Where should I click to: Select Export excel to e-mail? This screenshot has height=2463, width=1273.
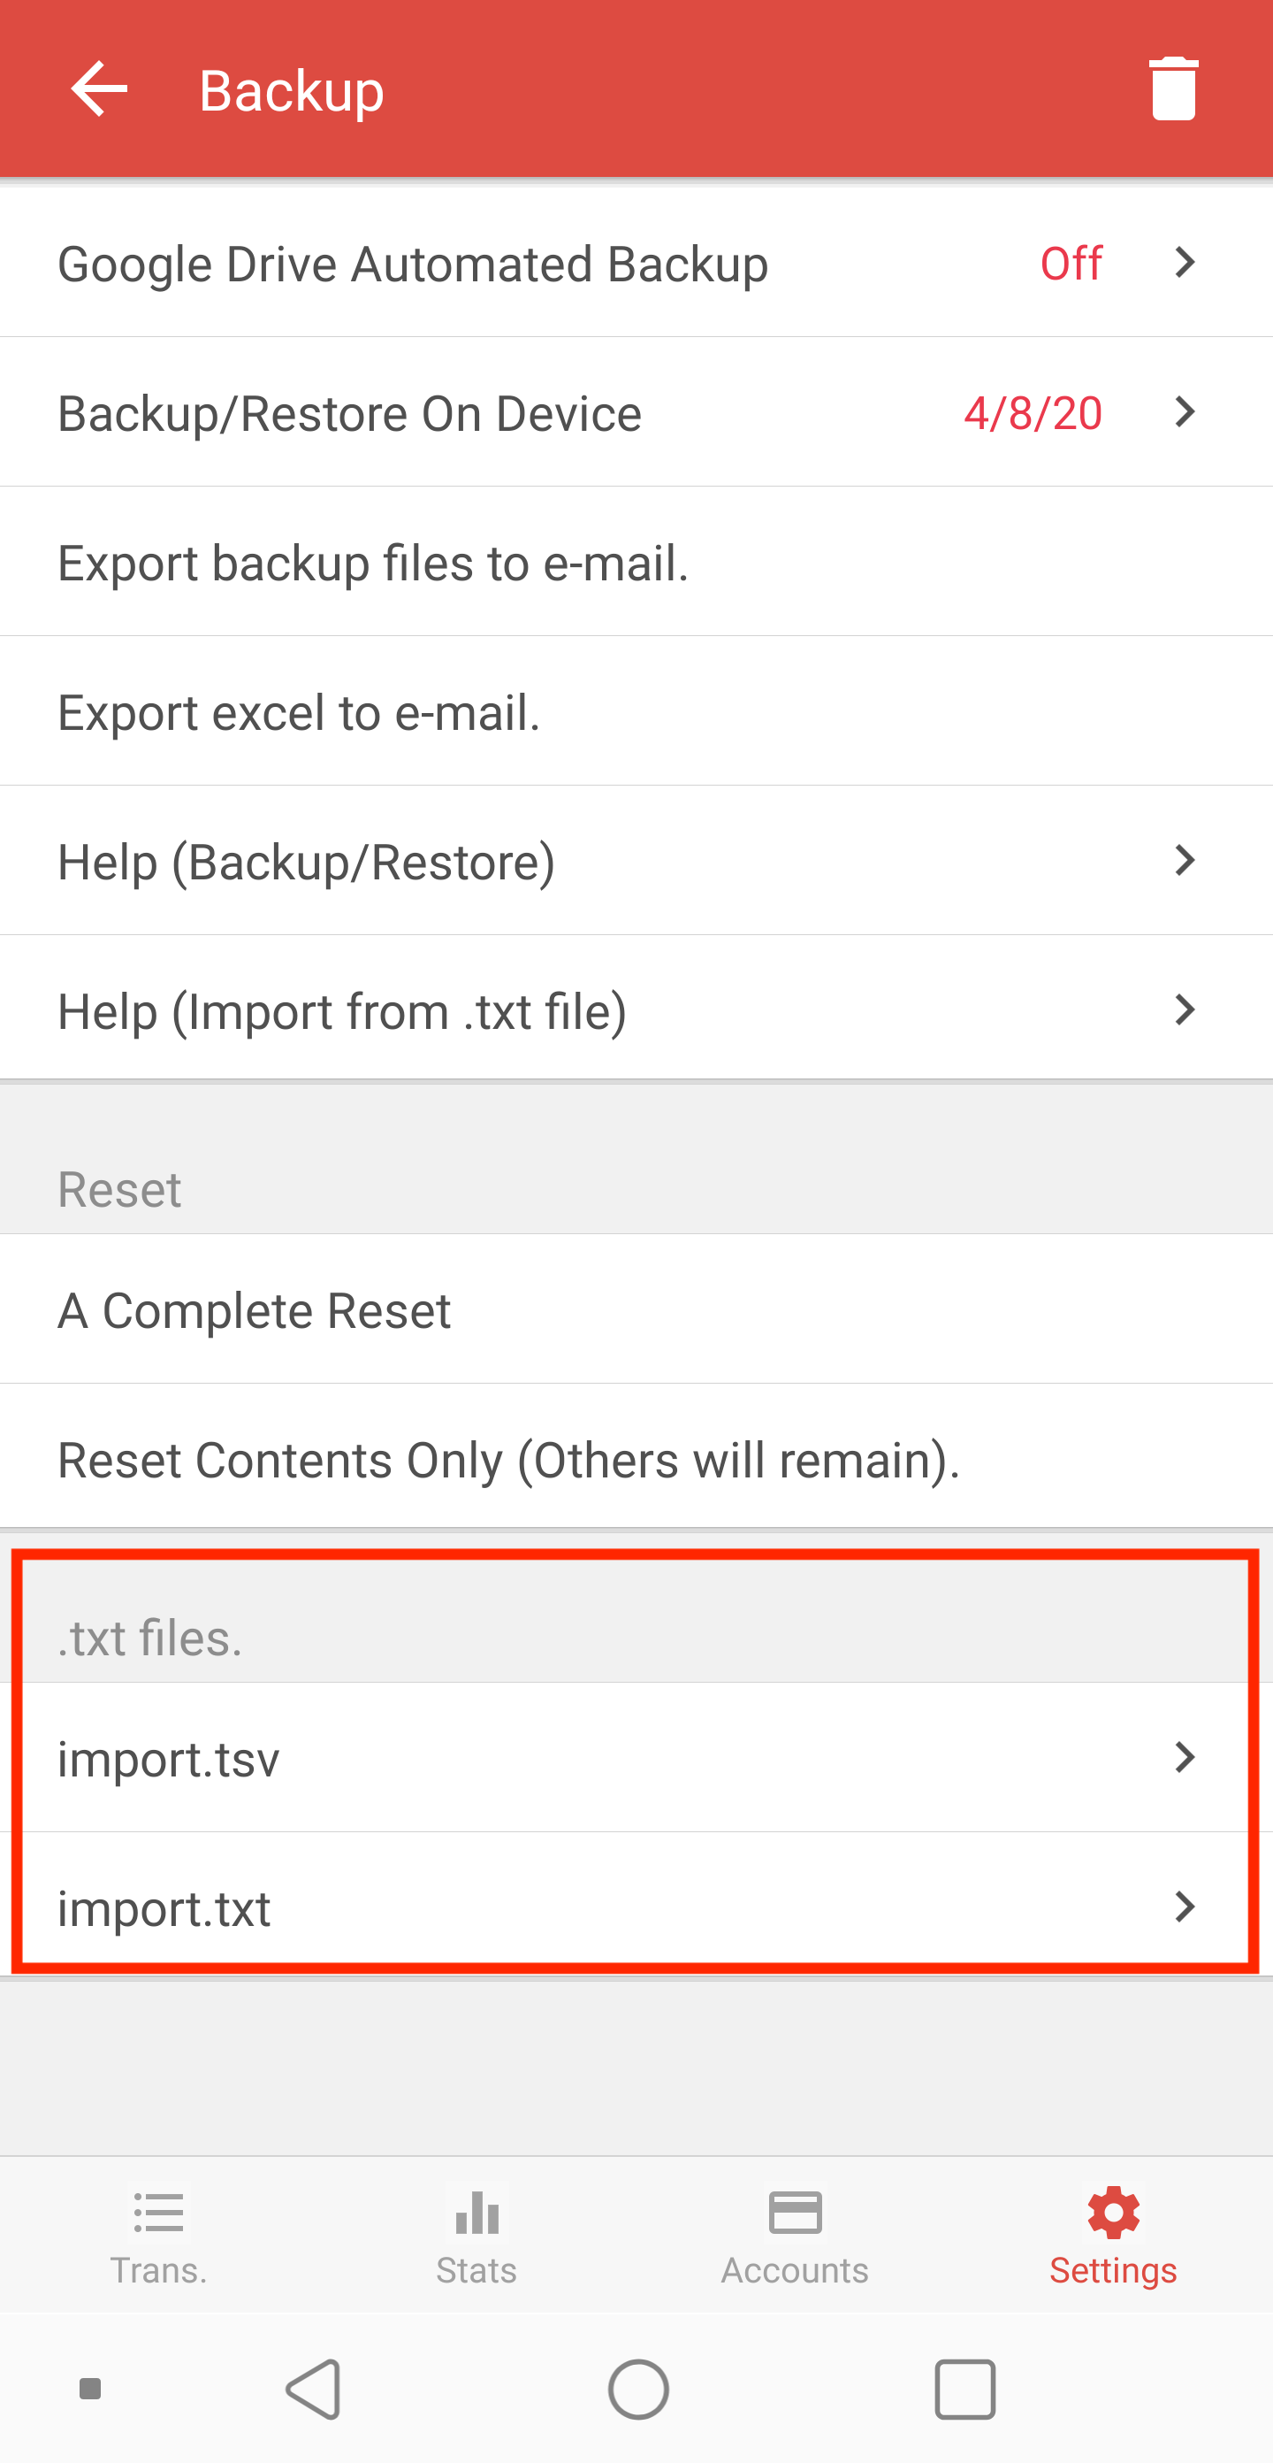coord(636,711)
